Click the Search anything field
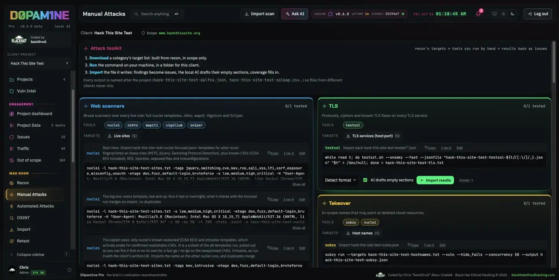The image size is (559, 280). click(x=157, y=14)
